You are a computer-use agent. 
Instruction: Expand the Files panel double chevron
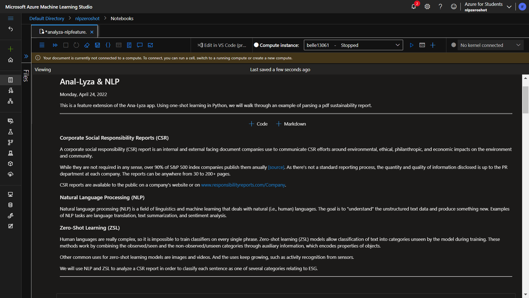tap(26, 56)
